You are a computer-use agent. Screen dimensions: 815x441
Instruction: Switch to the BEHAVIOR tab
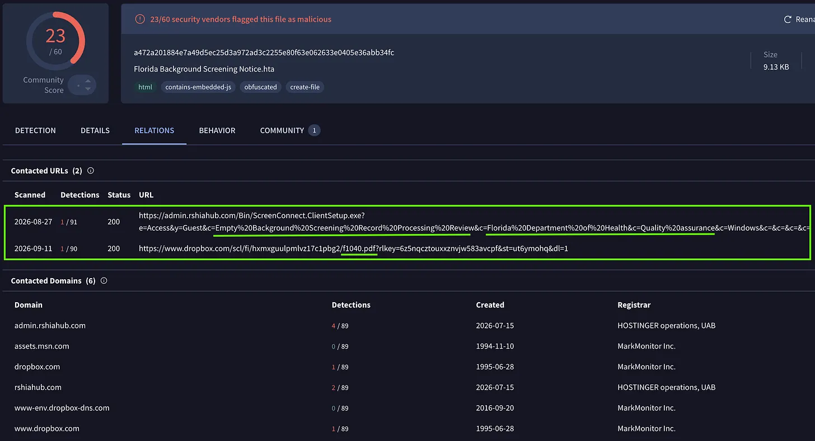pyautogui.click(x=217, y=130)
